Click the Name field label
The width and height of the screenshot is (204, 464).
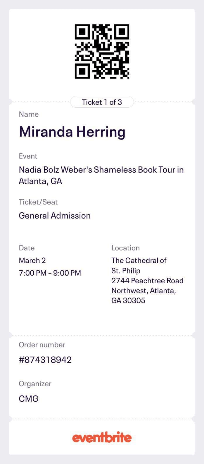point(29,114)
